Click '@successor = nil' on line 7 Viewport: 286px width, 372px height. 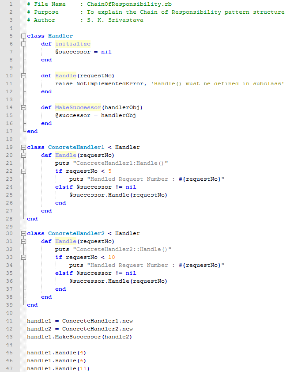(x=83, y=52)
